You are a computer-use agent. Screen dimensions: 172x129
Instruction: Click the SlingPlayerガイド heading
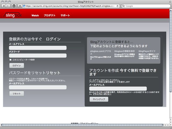(x=147, y=51)
